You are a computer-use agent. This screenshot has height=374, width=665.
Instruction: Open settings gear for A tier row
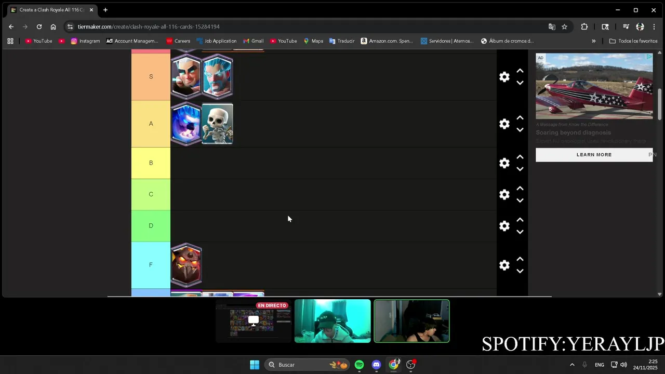pos(504,124)
